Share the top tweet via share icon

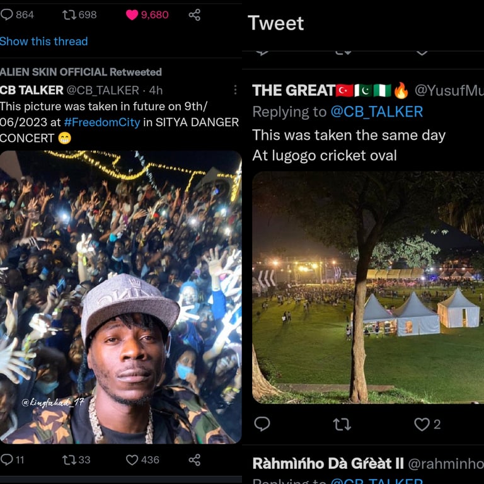pyautogui.click(x=195, y=14)
